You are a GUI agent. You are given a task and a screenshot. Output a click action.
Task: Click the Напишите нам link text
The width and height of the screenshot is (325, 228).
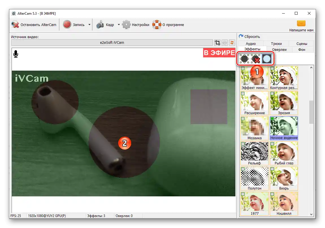pyautogui.click(x=301, y=30)
